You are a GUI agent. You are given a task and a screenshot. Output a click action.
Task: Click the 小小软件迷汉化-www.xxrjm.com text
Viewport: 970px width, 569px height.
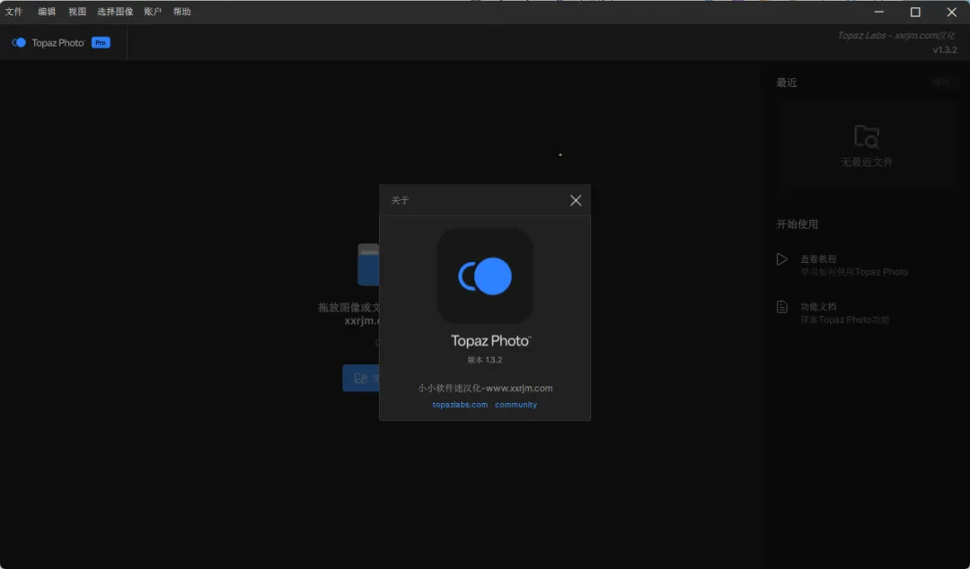pyautogui.click(x=485, y=389)
